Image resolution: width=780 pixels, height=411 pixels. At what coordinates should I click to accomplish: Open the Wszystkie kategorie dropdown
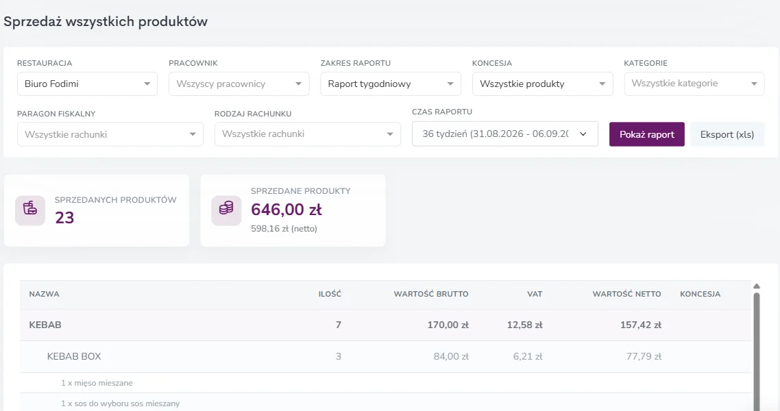[x=694, y=84]
